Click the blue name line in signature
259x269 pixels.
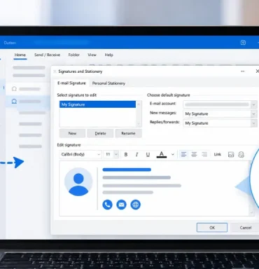127,170
